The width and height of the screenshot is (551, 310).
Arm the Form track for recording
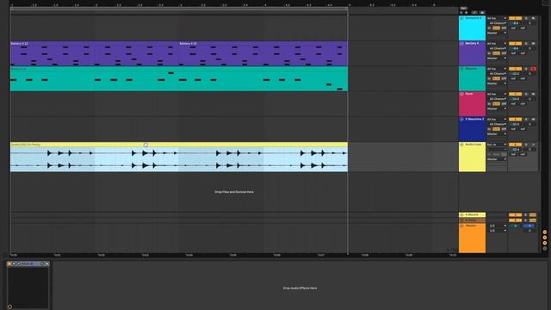click(x=533, y=94)
